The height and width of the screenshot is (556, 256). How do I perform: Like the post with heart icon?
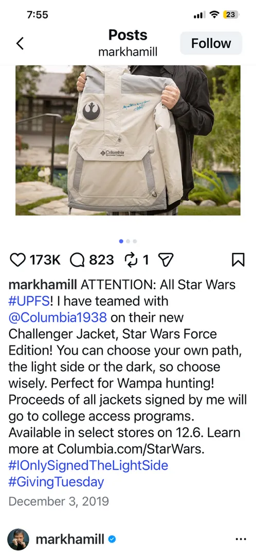[x=17, y=260]
